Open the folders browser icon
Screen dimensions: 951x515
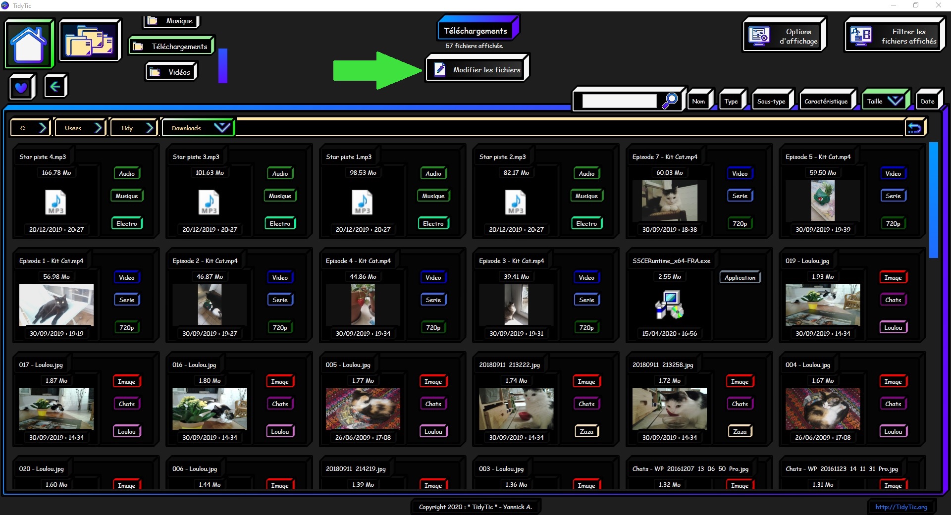[x=90, y=41]
